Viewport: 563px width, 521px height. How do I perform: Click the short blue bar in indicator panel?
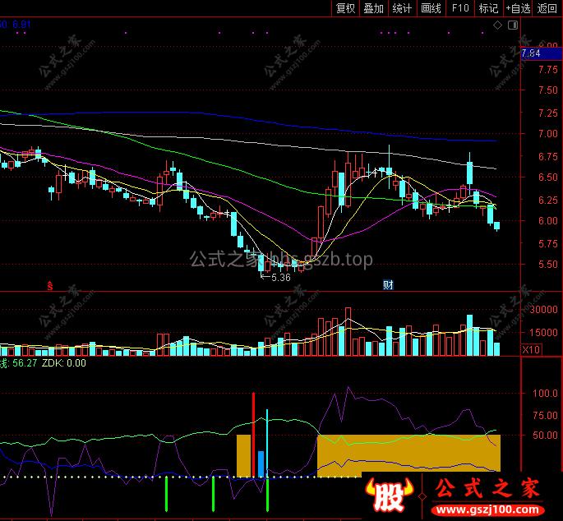[x=261, y=464]
